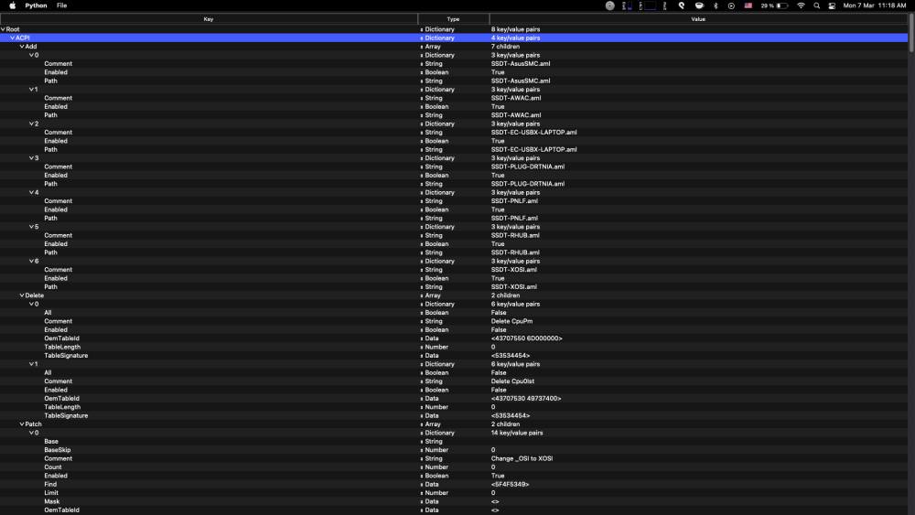Click the Type column header
Viewport: 915px width, 515px height.
(x=454, y=19)
